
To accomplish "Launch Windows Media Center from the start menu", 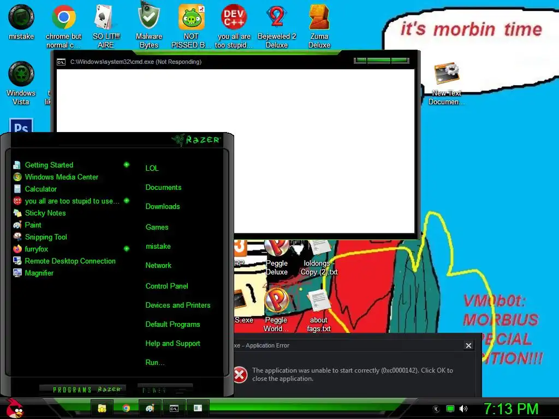I will pyautogui.click(x=56, y=177).
